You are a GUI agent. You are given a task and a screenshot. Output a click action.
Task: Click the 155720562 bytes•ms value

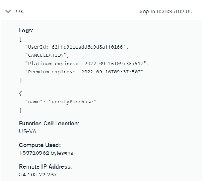tap(46, 153)
